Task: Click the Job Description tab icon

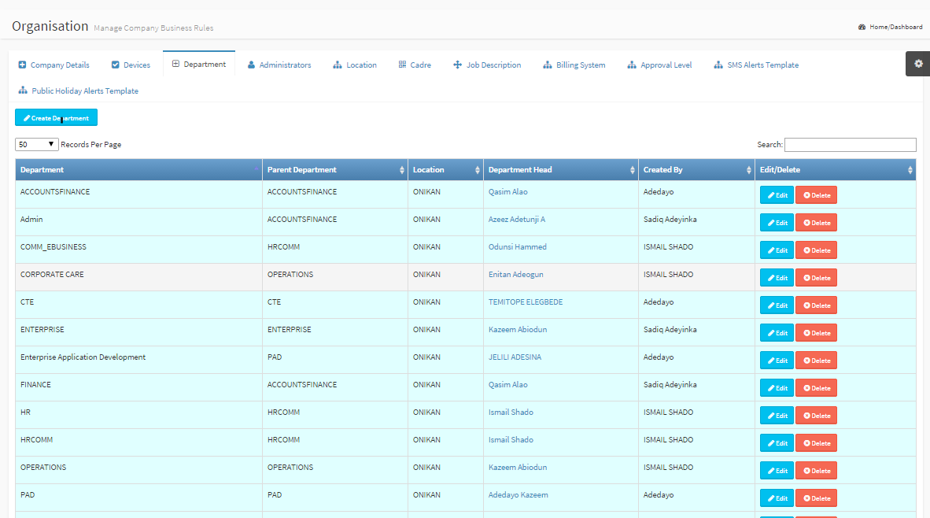Action: click(457, 65)
